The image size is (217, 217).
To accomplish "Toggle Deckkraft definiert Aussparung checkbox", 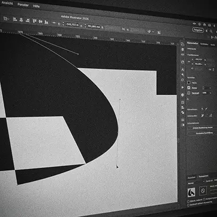I will pyautogui.click(x=189, y=205).
